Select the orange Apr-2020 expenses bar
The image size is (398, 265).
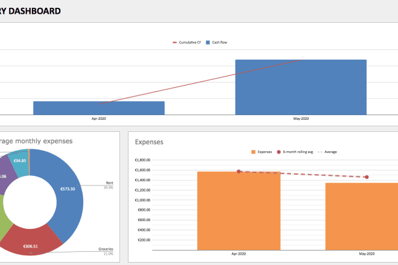coord(239,211)
